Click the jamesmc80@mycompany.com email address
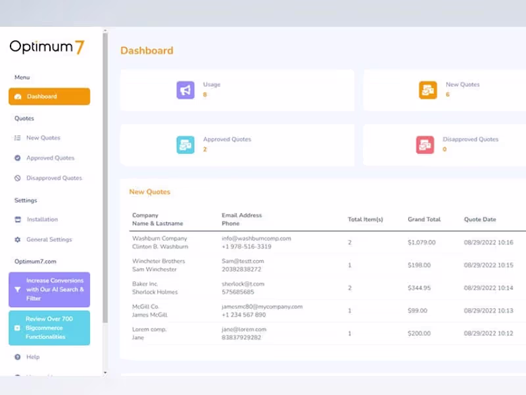This screenshot has width=526, height=395. tap(262, 306)
